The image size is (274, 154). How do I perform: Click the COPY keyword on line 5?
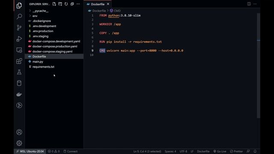click(x=103, y=33)
